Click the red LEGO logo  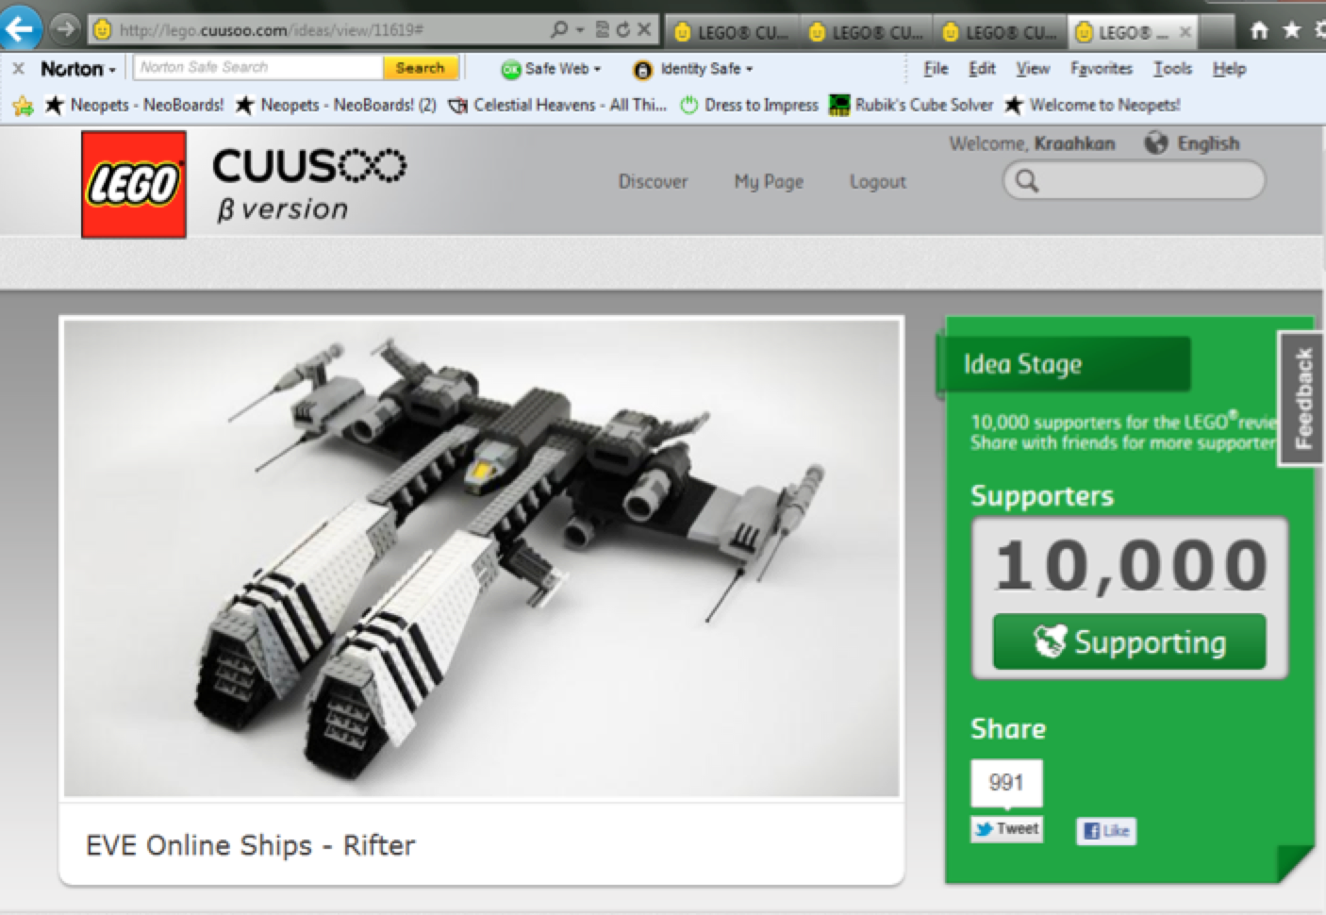(x=133, y=184)
